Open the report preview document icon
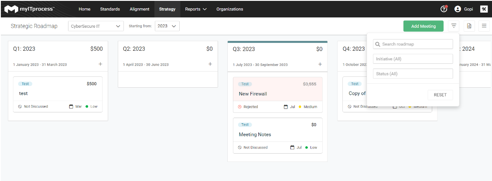The width and height of the screenshot is (492, 181). coord(469,26)
